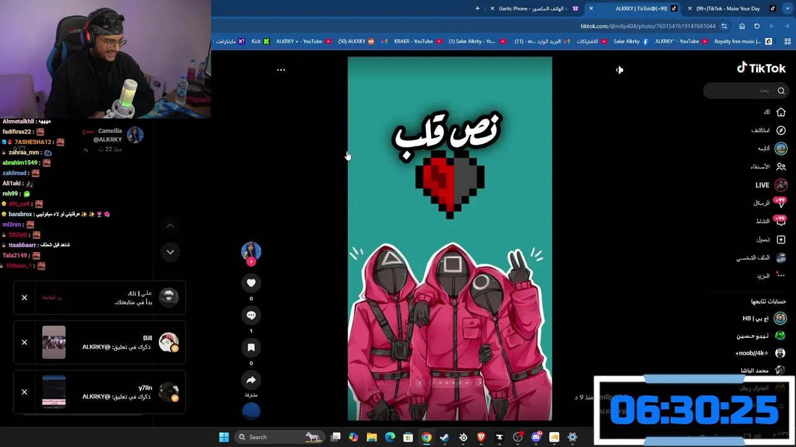Open the video thumbnail in Bill's notification
Viewport: 796px width, 447px height.
point(53,342)
